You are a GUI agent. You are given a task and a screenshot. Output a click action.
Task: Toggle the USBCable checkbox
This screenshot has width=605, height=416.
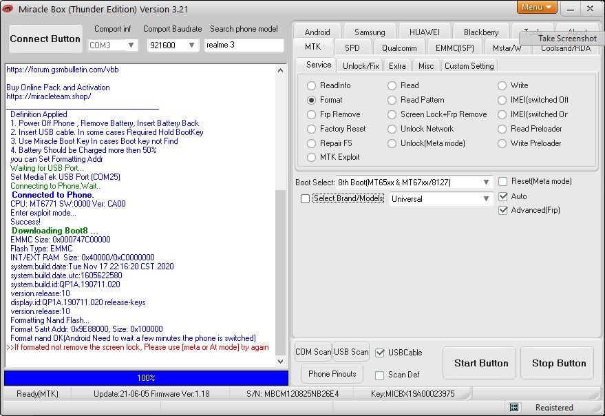[380, 353]
